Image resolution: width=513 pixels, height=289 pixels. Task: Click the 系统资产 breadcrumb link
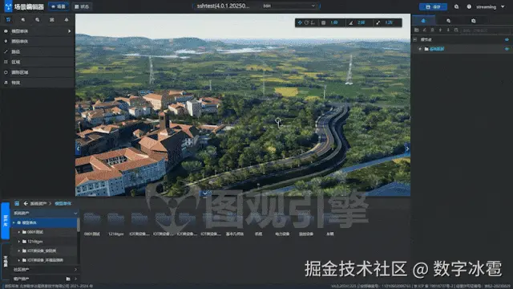tap(38, 203)
